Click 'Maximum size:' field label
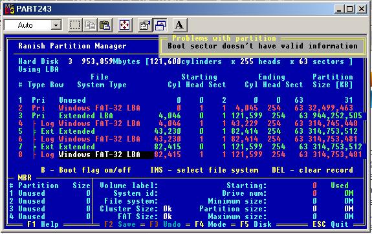The height and width of the screenshot is (234, 372). click(237, 217)
